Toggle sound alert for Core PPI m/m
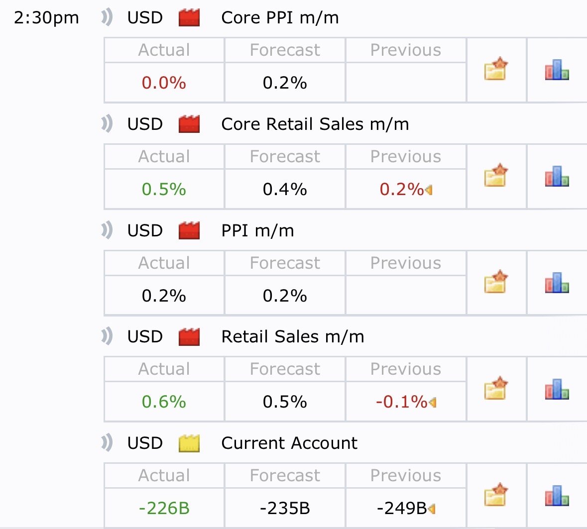587x529 pixels. pos(107,17)
